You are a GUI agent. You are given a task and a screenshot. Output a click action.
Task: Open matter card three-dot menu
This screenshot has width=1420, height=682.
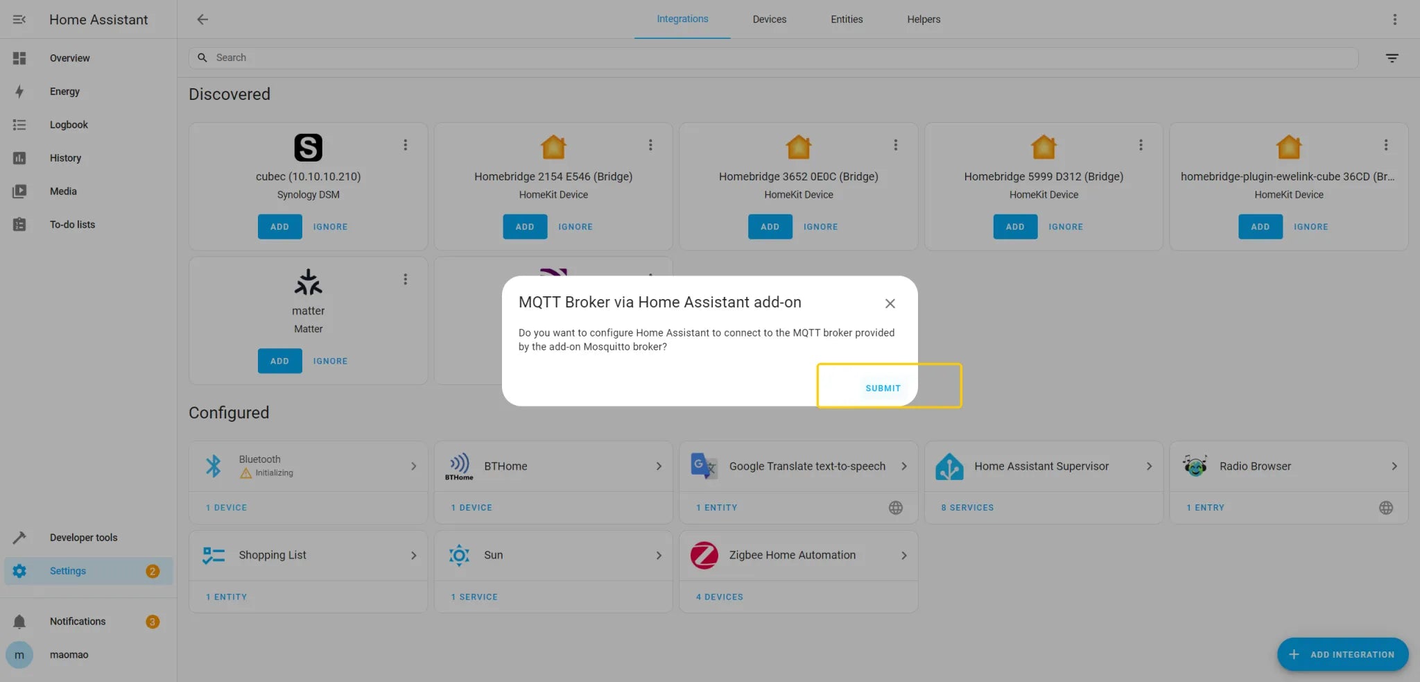point(406,280)
